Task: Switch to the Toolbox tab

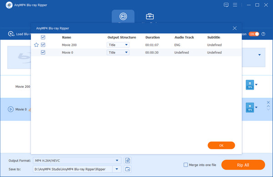Action: 150,17
